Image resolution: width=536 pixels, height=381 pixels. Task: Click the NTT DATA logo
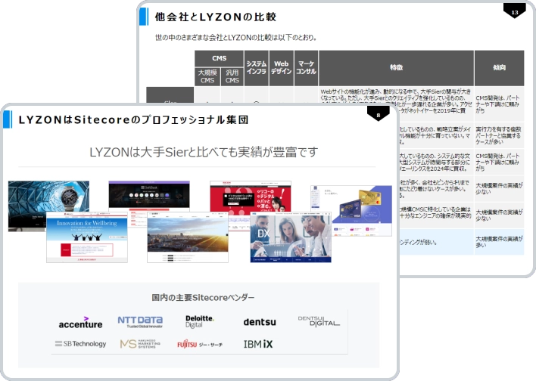pos(140,322)
